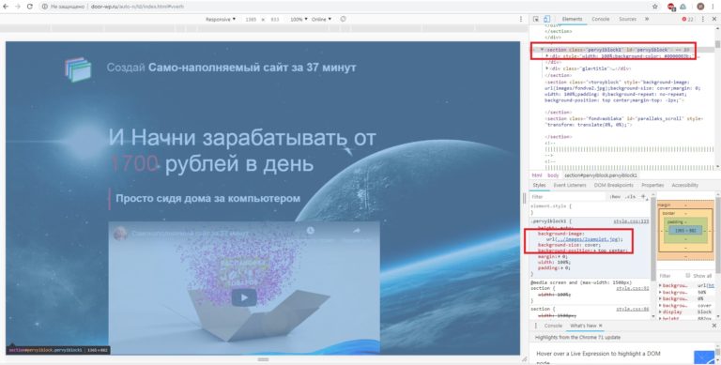
Task: Activate the inspect element picker icon
Action: coord(536,19)
